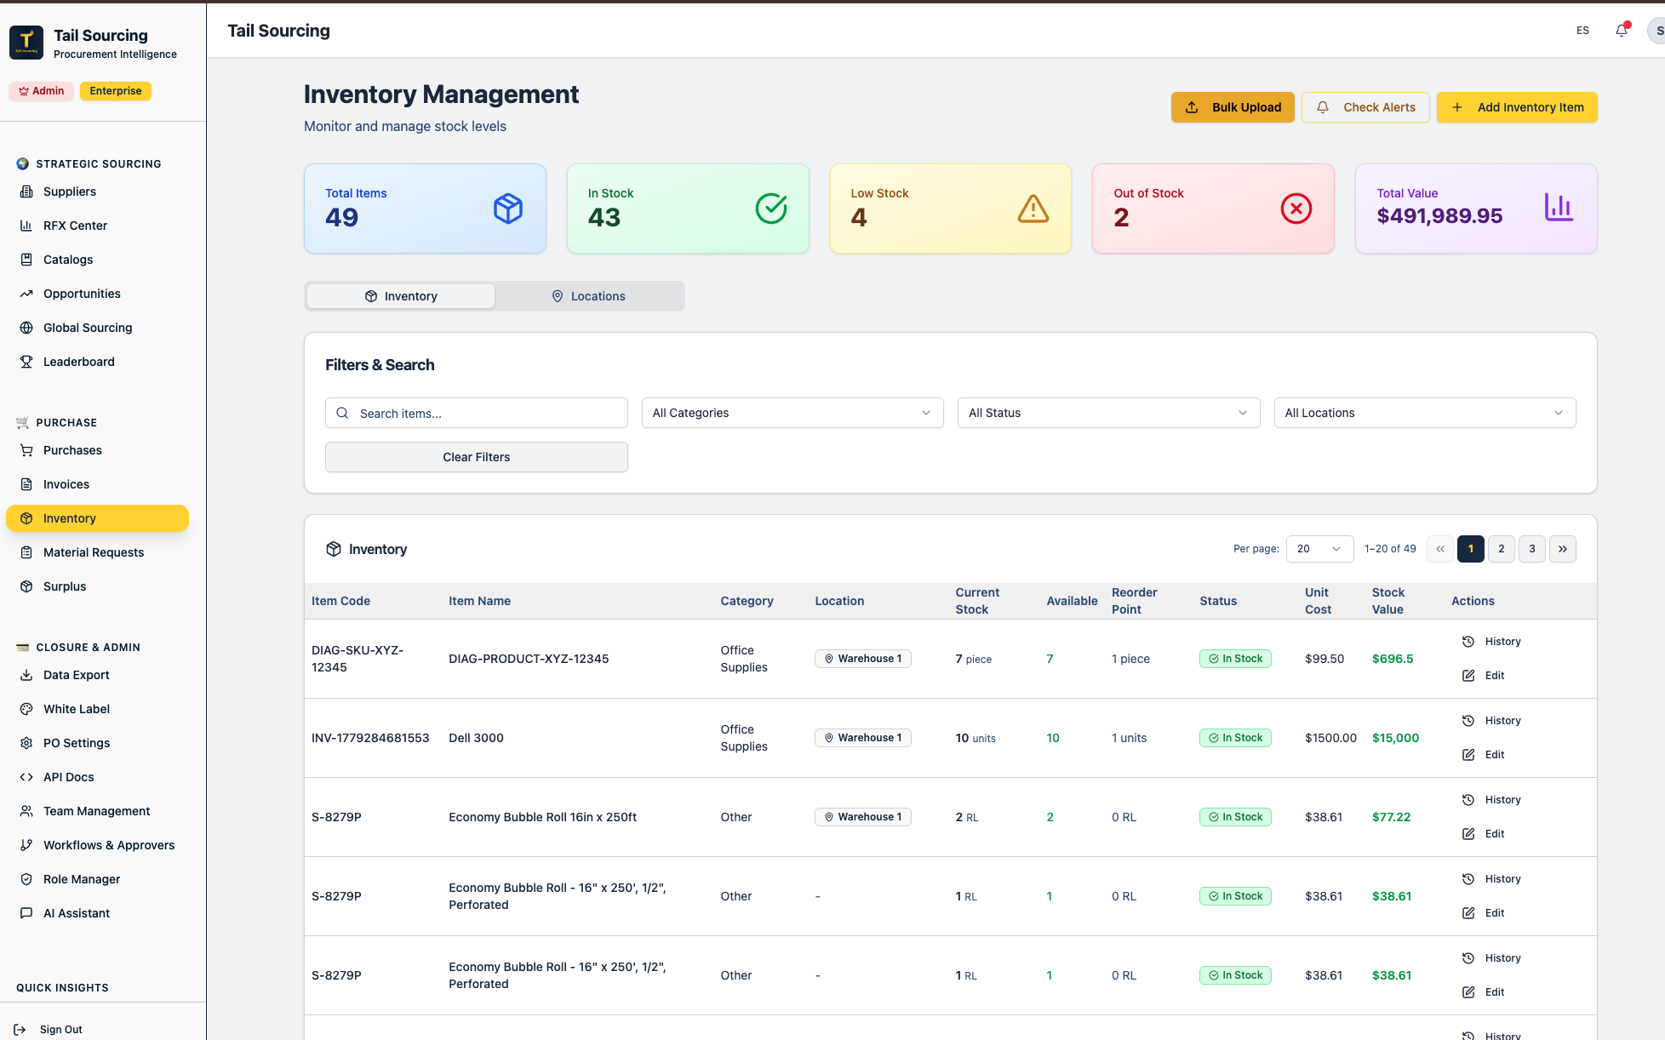Click the Data Export download icon
1665x1040 pixels.
click(26, 675)
